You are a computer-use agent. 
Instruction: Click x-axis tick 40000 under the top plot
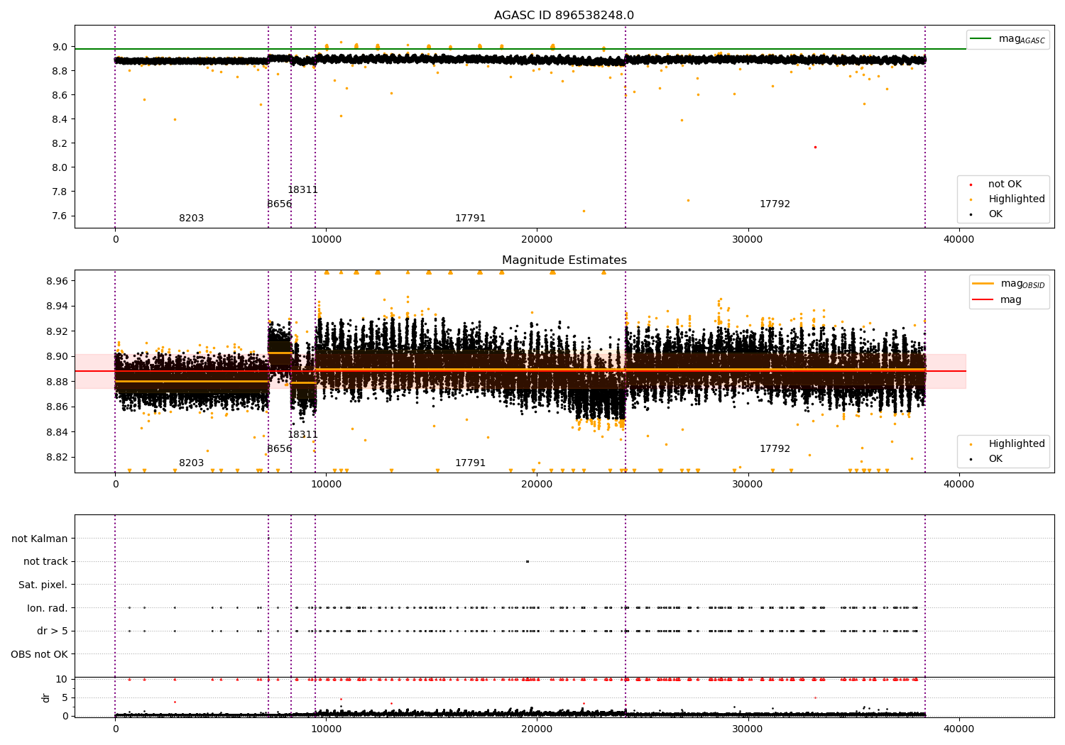pos(958,239)
